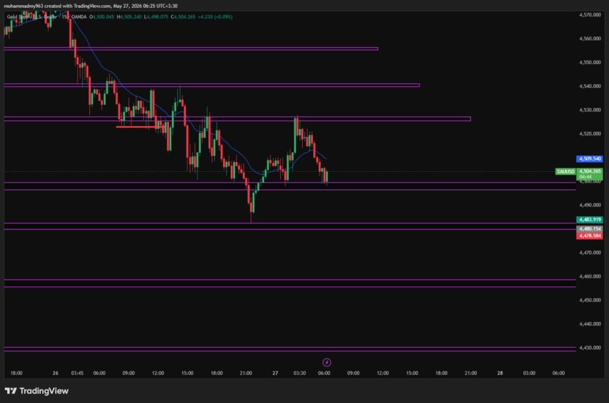Image resolution: width=609 pixels, height=403 pixels.
Task: Select the green XAUUSD symbol tag
Action: (565, 172)
